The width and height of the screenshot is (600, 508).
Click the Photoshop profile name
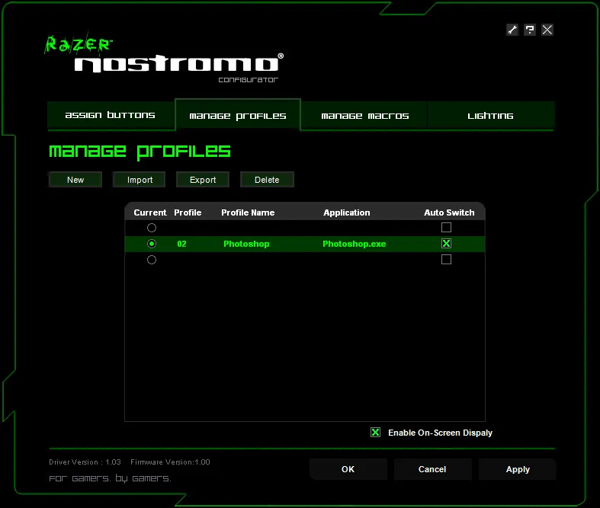[246, 244]
